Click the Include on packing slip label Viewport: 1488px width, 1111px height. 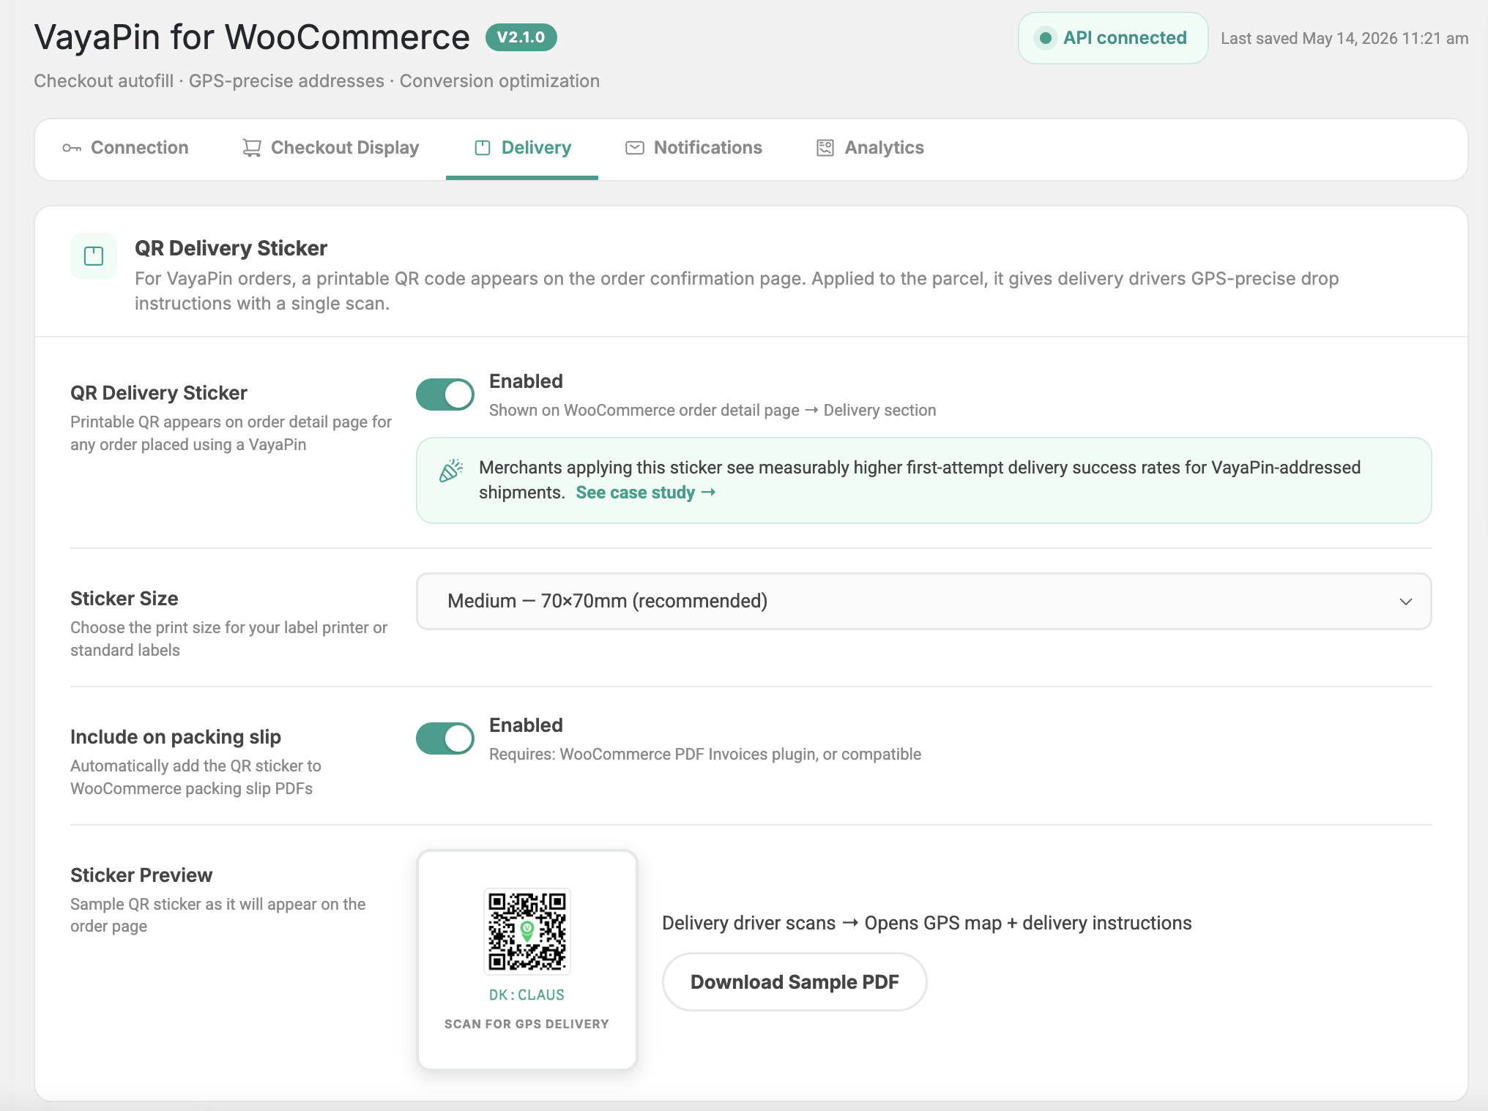click(x=176, y=737)
